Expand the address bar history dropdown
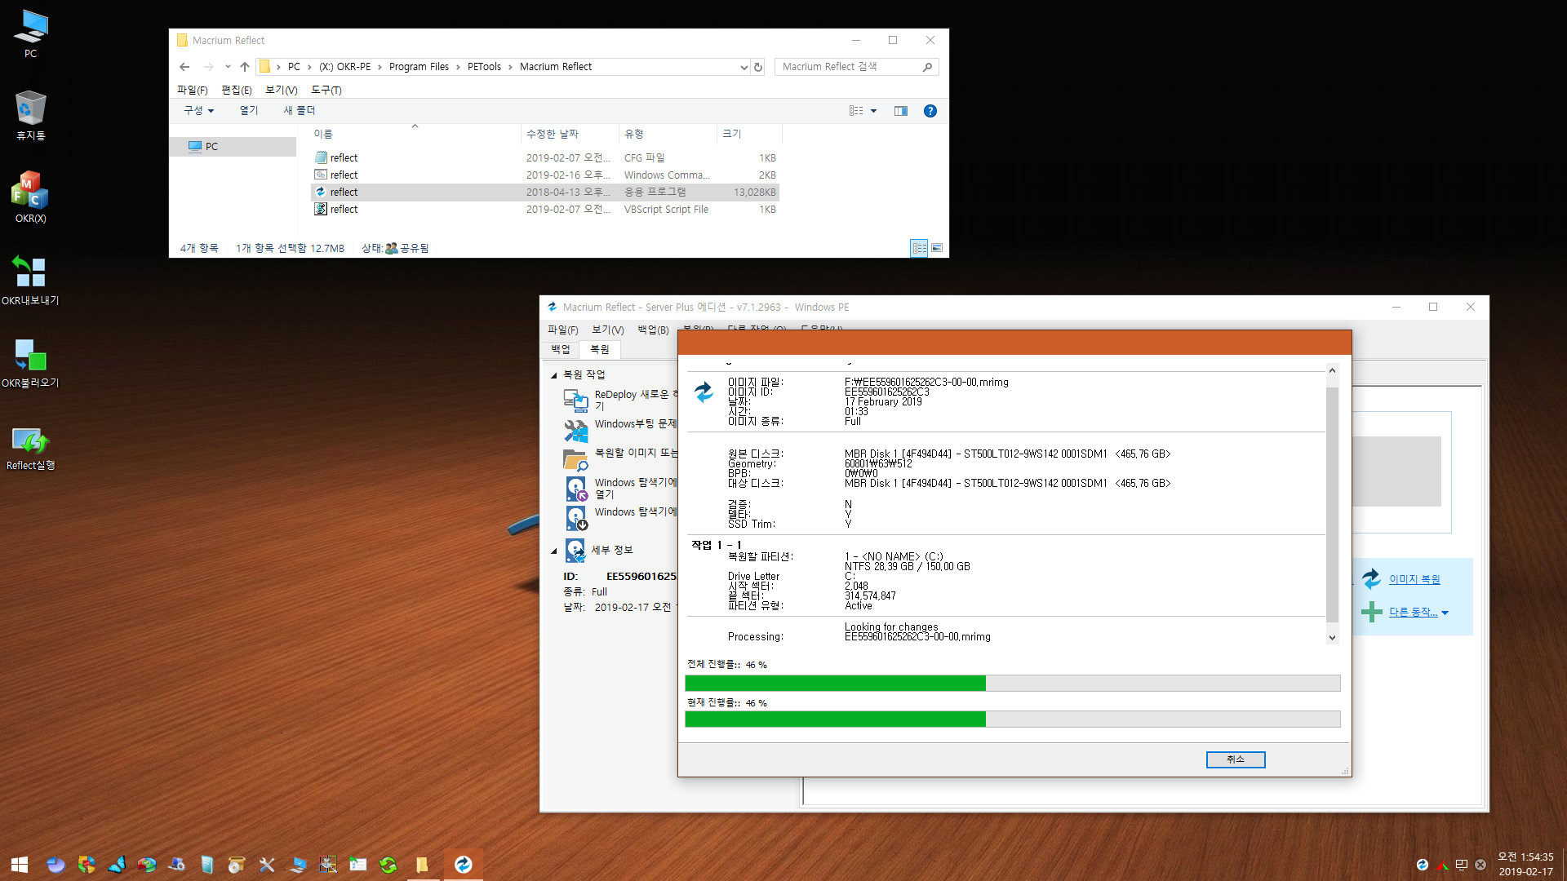Viewport: 1567px width, 881px height. [744, 67]
